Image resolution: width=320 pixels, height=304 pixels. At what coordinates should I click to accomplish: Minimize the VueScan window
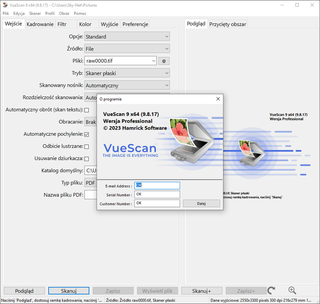coord(282,5)
